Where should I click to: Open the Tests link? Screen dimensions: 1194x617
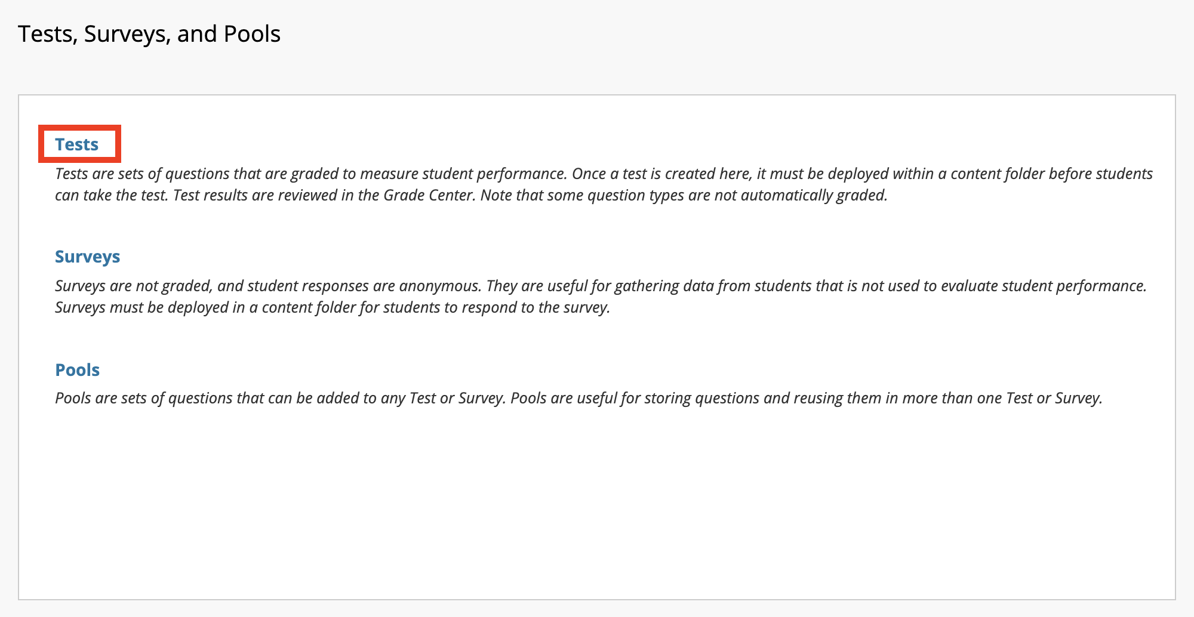[77, 144]
